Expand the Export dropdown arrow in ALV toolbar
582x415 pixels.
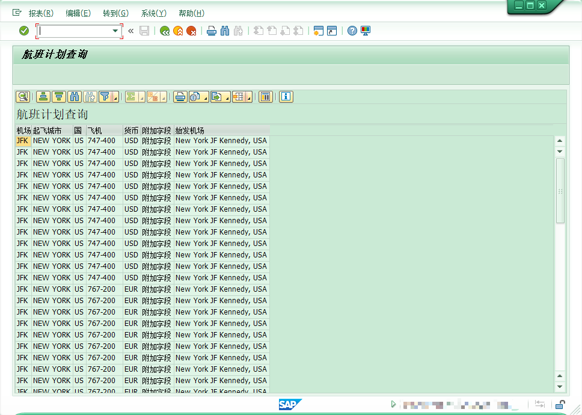(227, 98)
